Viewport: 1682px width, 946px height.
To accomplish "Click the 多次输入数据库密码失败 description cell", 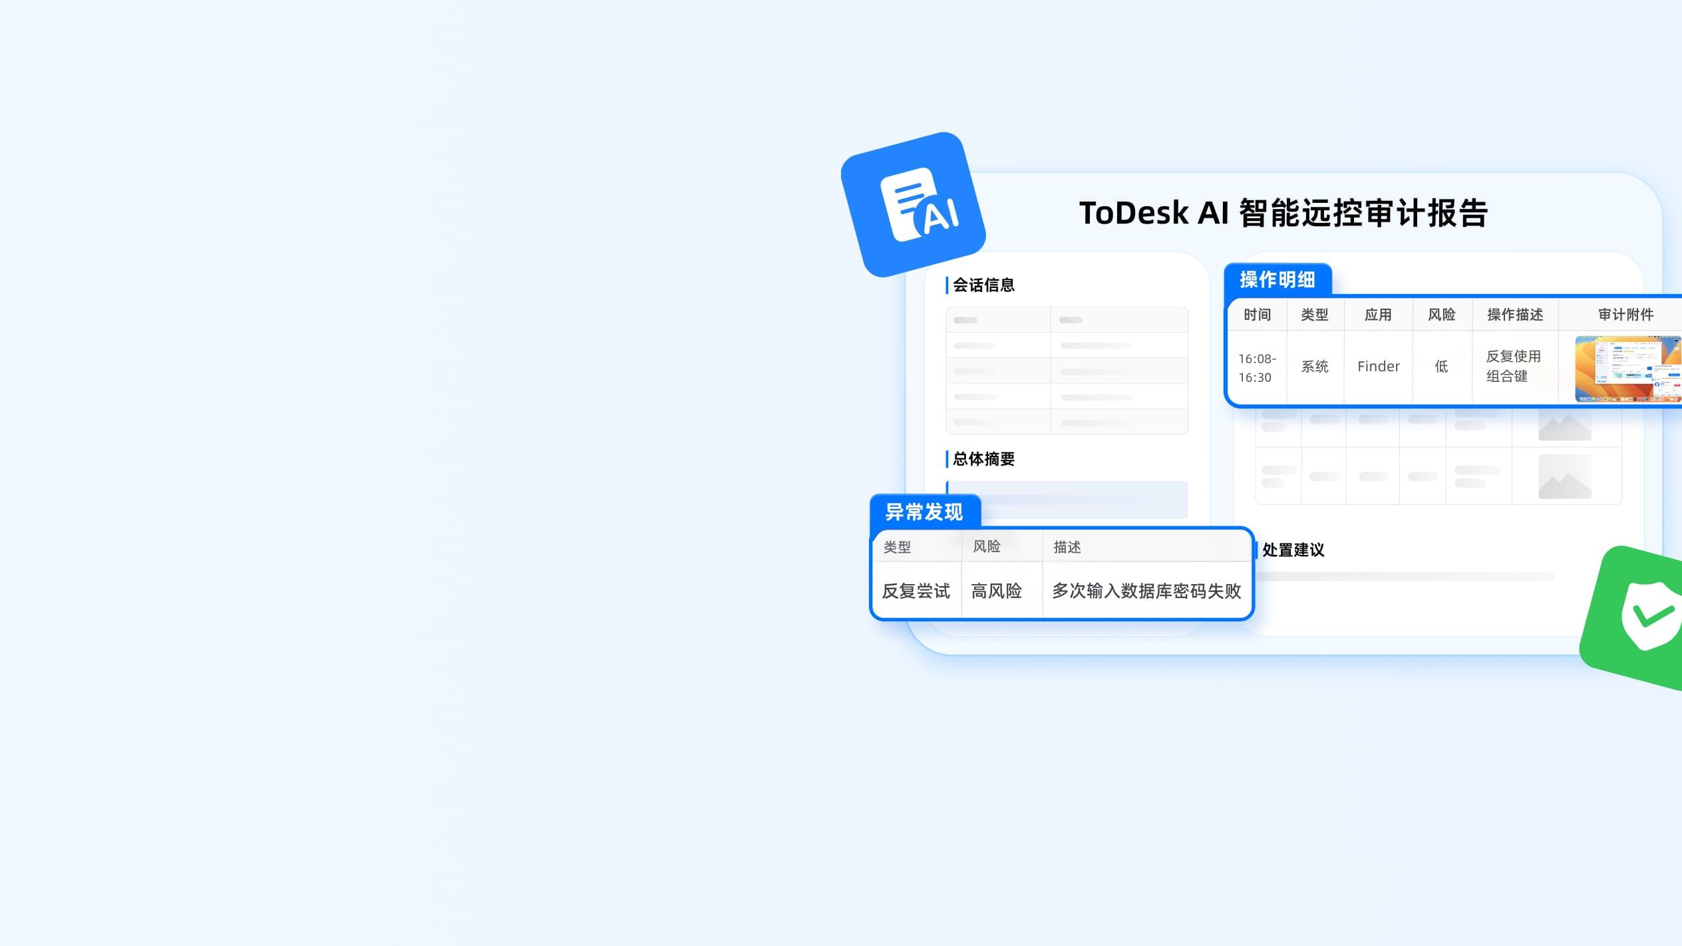I will 1146,591.
